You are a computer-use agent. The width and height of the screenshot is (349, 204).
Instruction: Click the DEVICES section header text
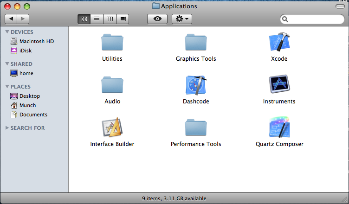[22, 32]
